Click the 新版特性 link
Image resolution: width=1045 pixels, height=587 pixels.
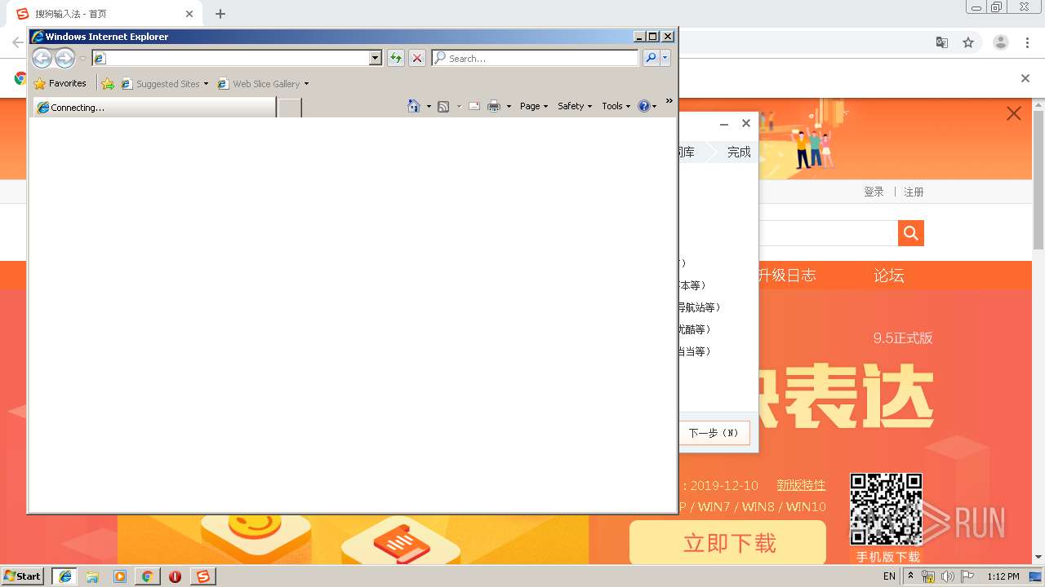[x=801, y=485]
